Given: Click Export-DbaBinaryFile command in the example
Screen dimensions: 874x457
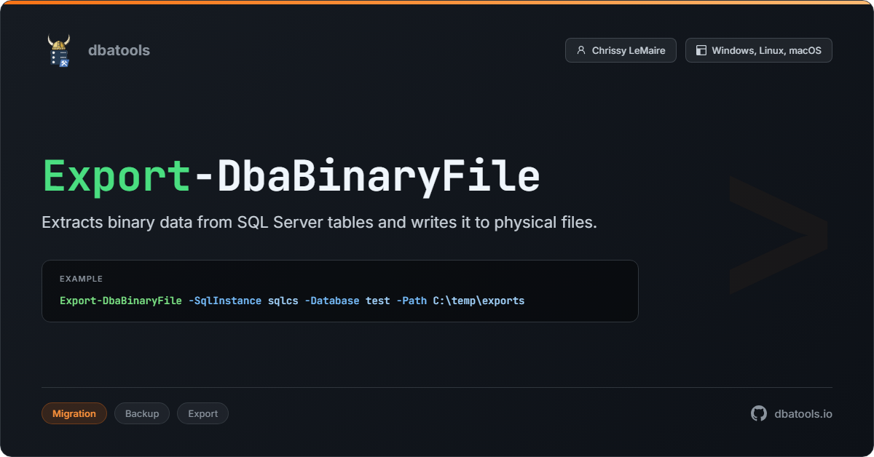Looking at the screenshot, I should pyautogui.click(x=121, y=301).
